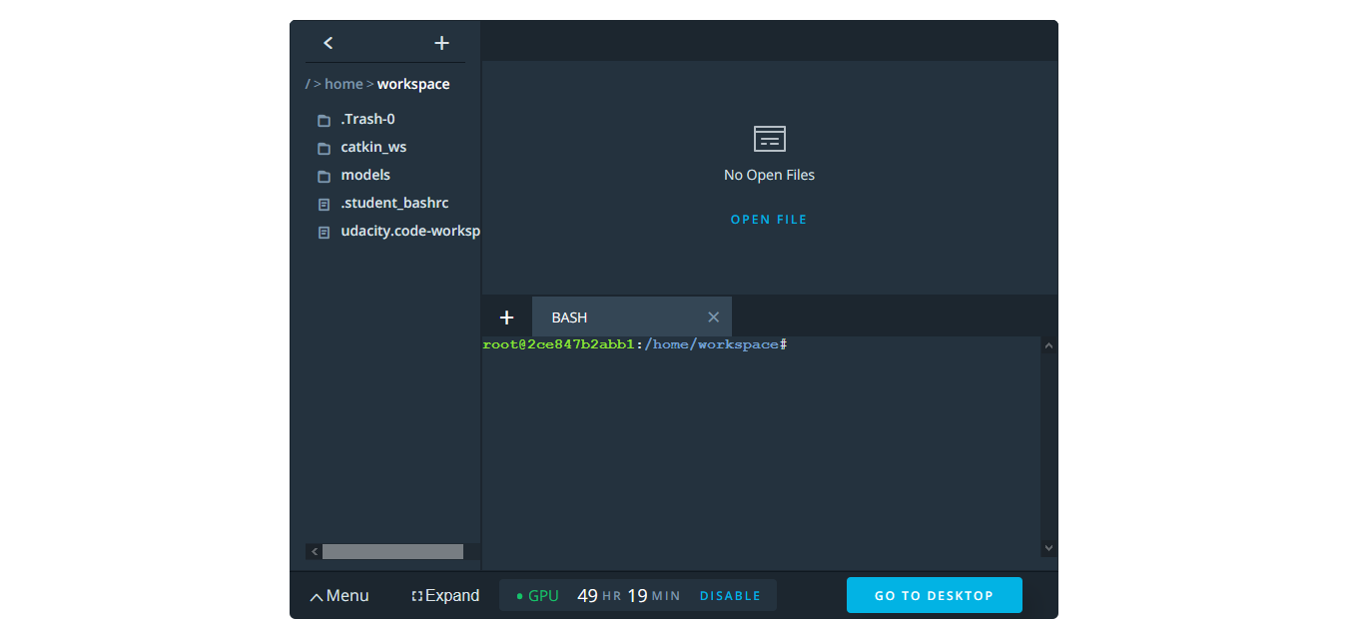Go back with the left chevron icon

click(x=328, y=43)
